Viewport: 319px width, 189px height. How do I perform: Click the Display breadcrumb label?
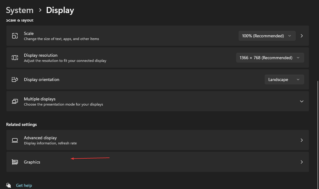point(60,10)
